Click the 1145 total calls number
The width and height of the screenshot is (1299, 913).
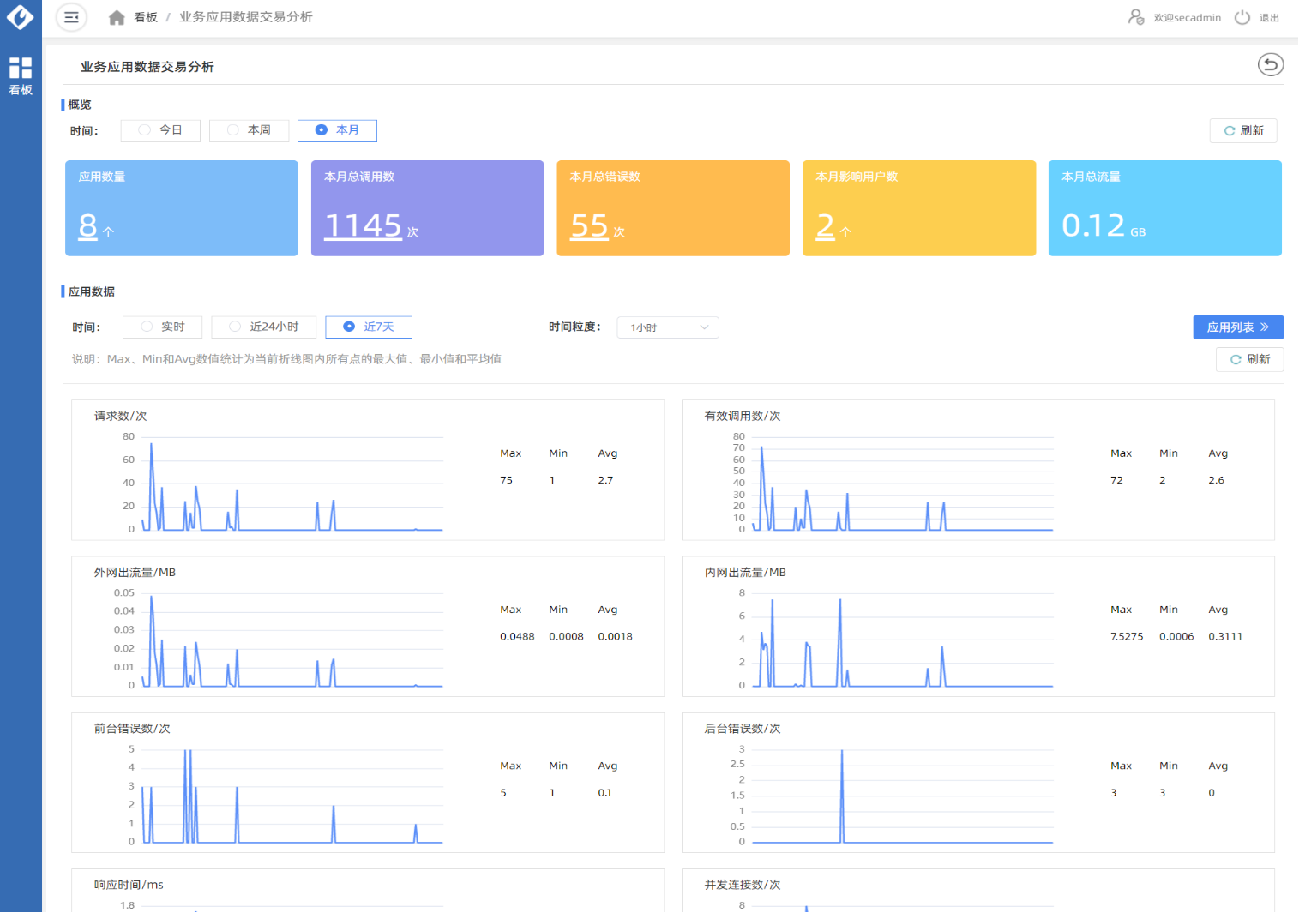point(364,225)
